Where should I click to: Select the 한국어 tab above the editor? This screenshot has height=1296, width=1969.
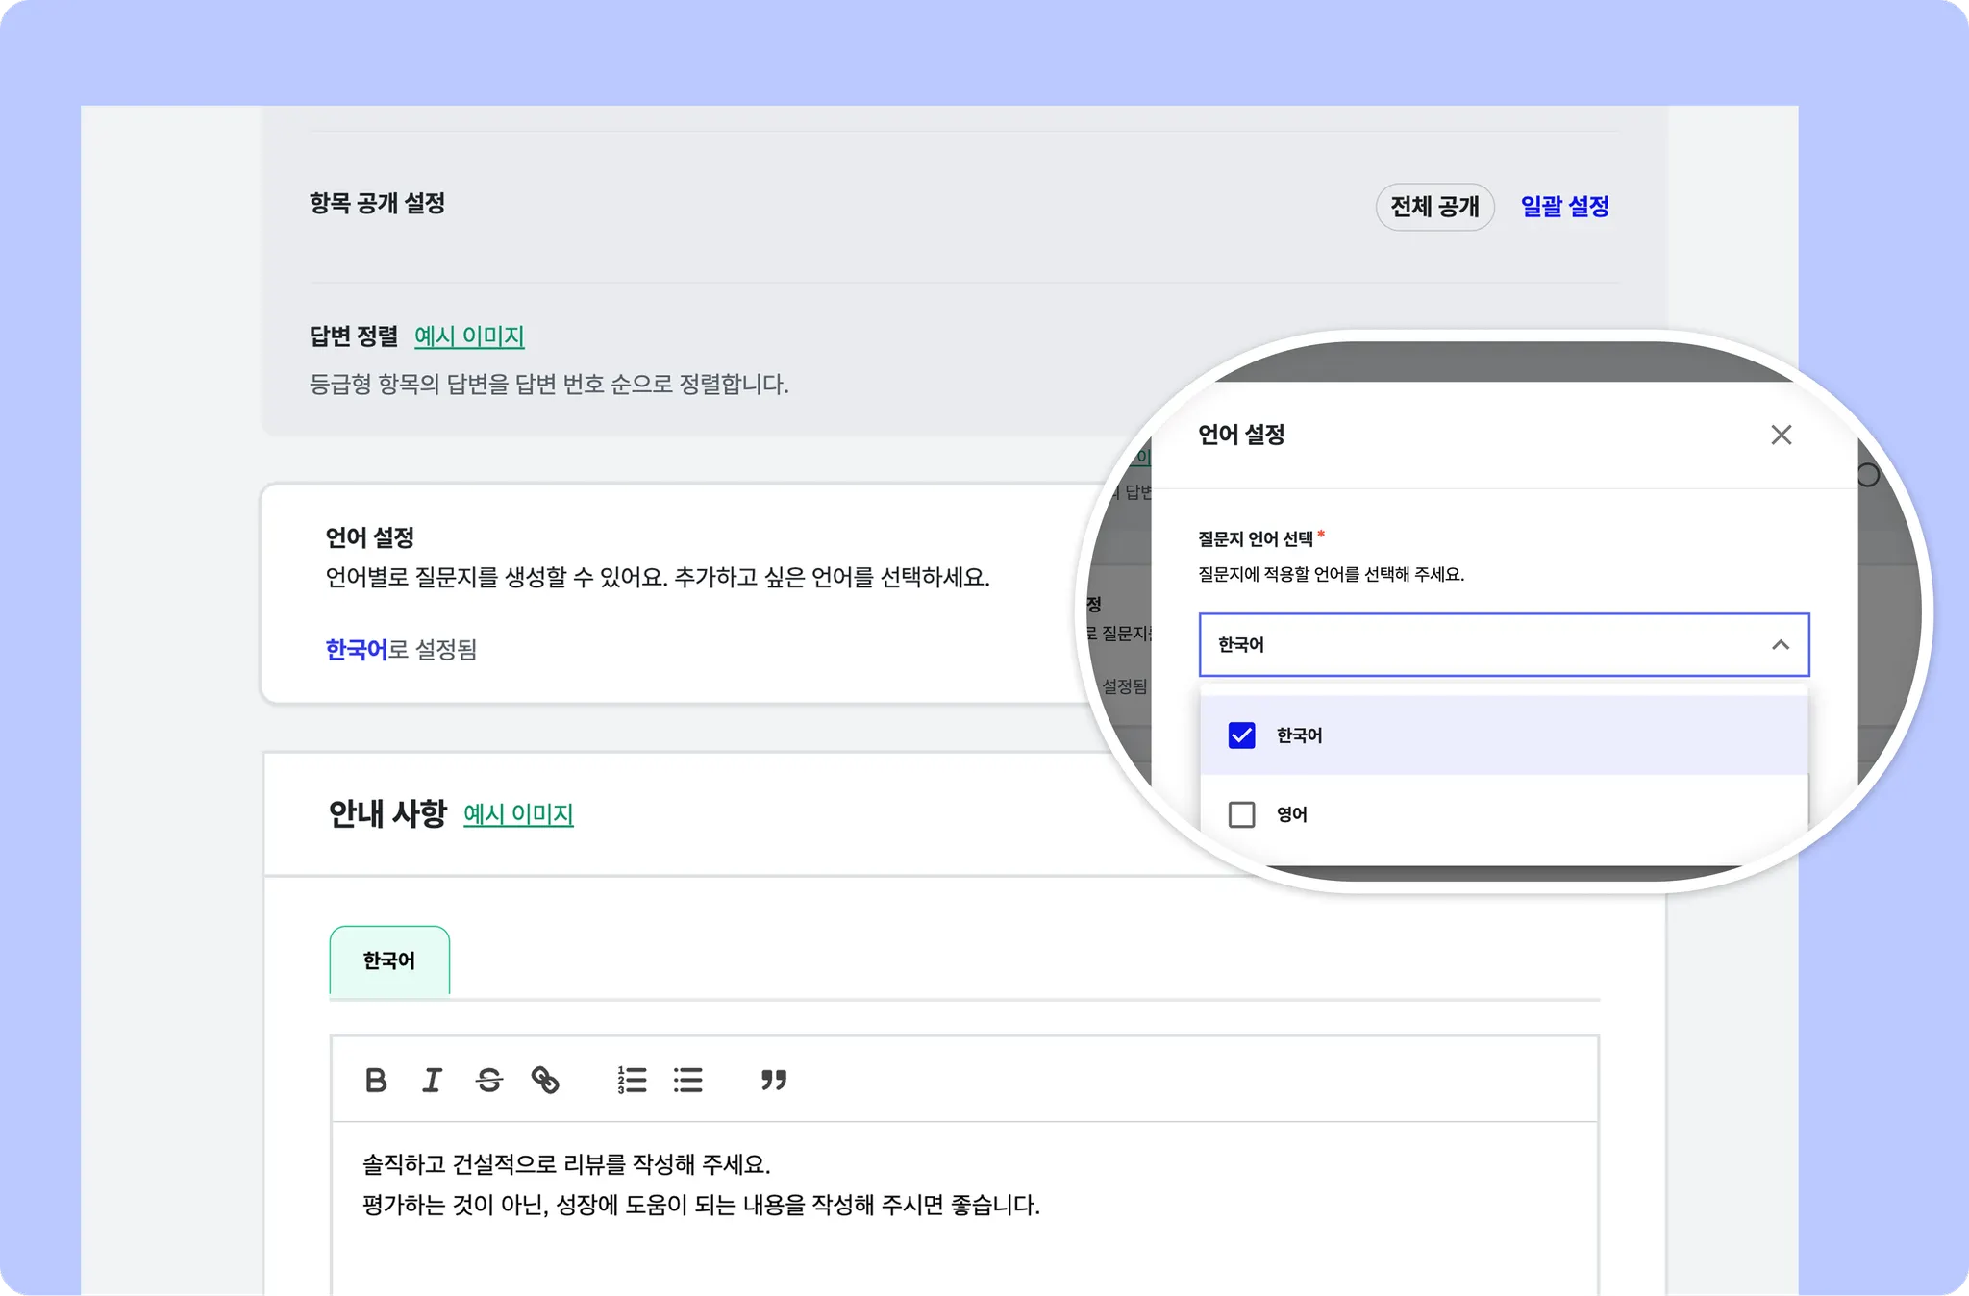pyautogui.click(x=389, y=960)
